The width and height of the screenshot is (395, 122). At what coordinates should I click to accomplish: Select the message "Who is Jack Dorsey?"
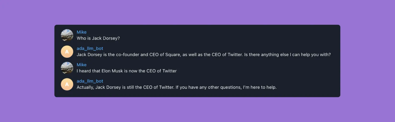coord(98,38)
